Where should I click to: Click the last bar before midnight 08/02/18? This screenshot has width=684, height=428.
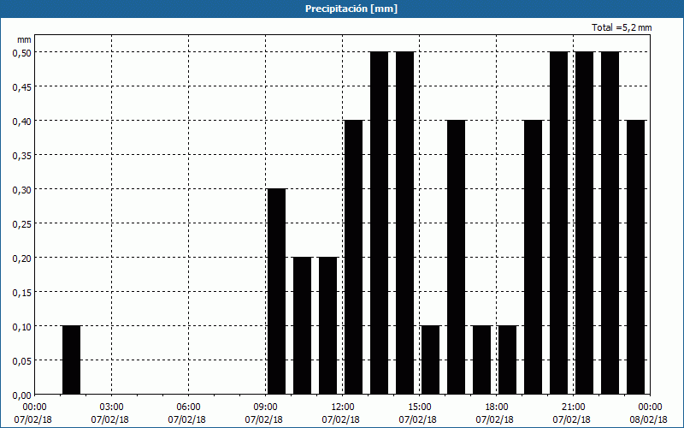click(635, 258)
